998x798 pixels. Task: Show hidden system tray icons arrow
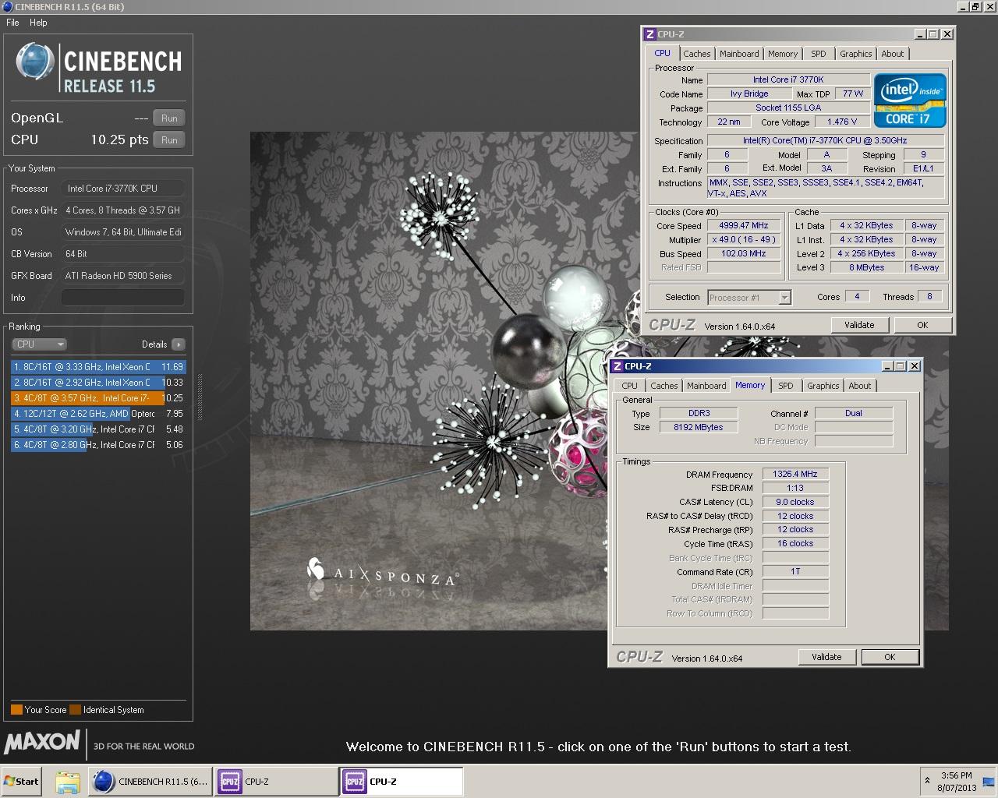(927, 780)
